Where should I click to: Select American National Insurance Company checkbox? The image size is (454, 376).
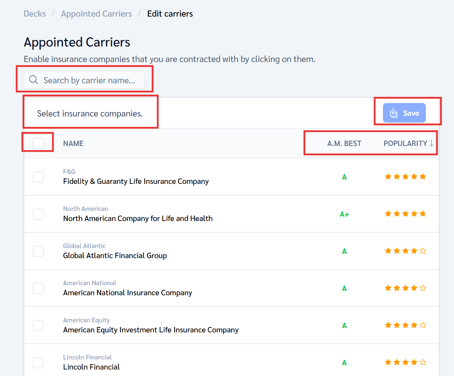coord(38,288)
